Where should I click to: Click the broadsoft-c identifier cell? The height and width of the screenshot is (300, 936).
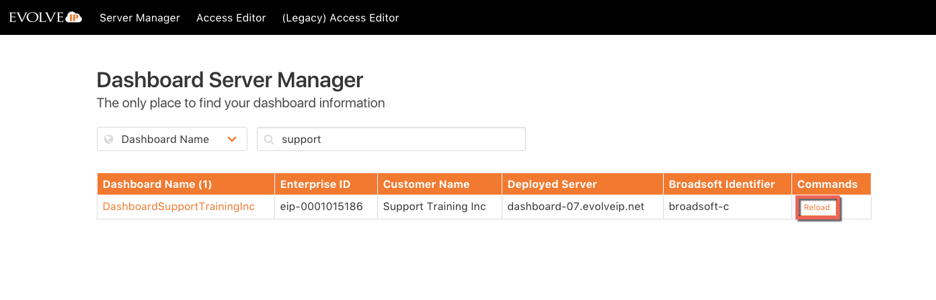pyautogui.click(x=699, y=207)
